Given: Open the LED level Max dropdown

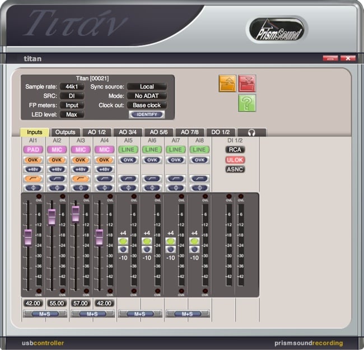Looking at the screenshot, I should point(72,114).
